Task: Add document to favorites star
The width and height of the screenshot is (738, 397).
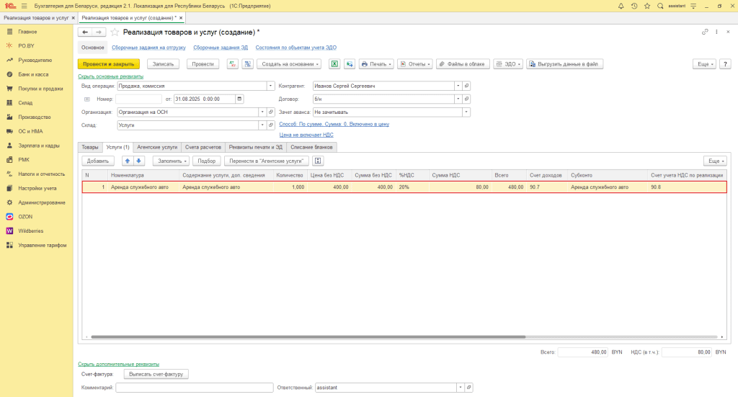Action: point(115,32)
